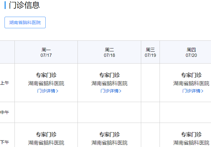This screenshot has width=211, height=147.
Task: Click hospital name in Monday morning cell
Action: pos(46,83)
